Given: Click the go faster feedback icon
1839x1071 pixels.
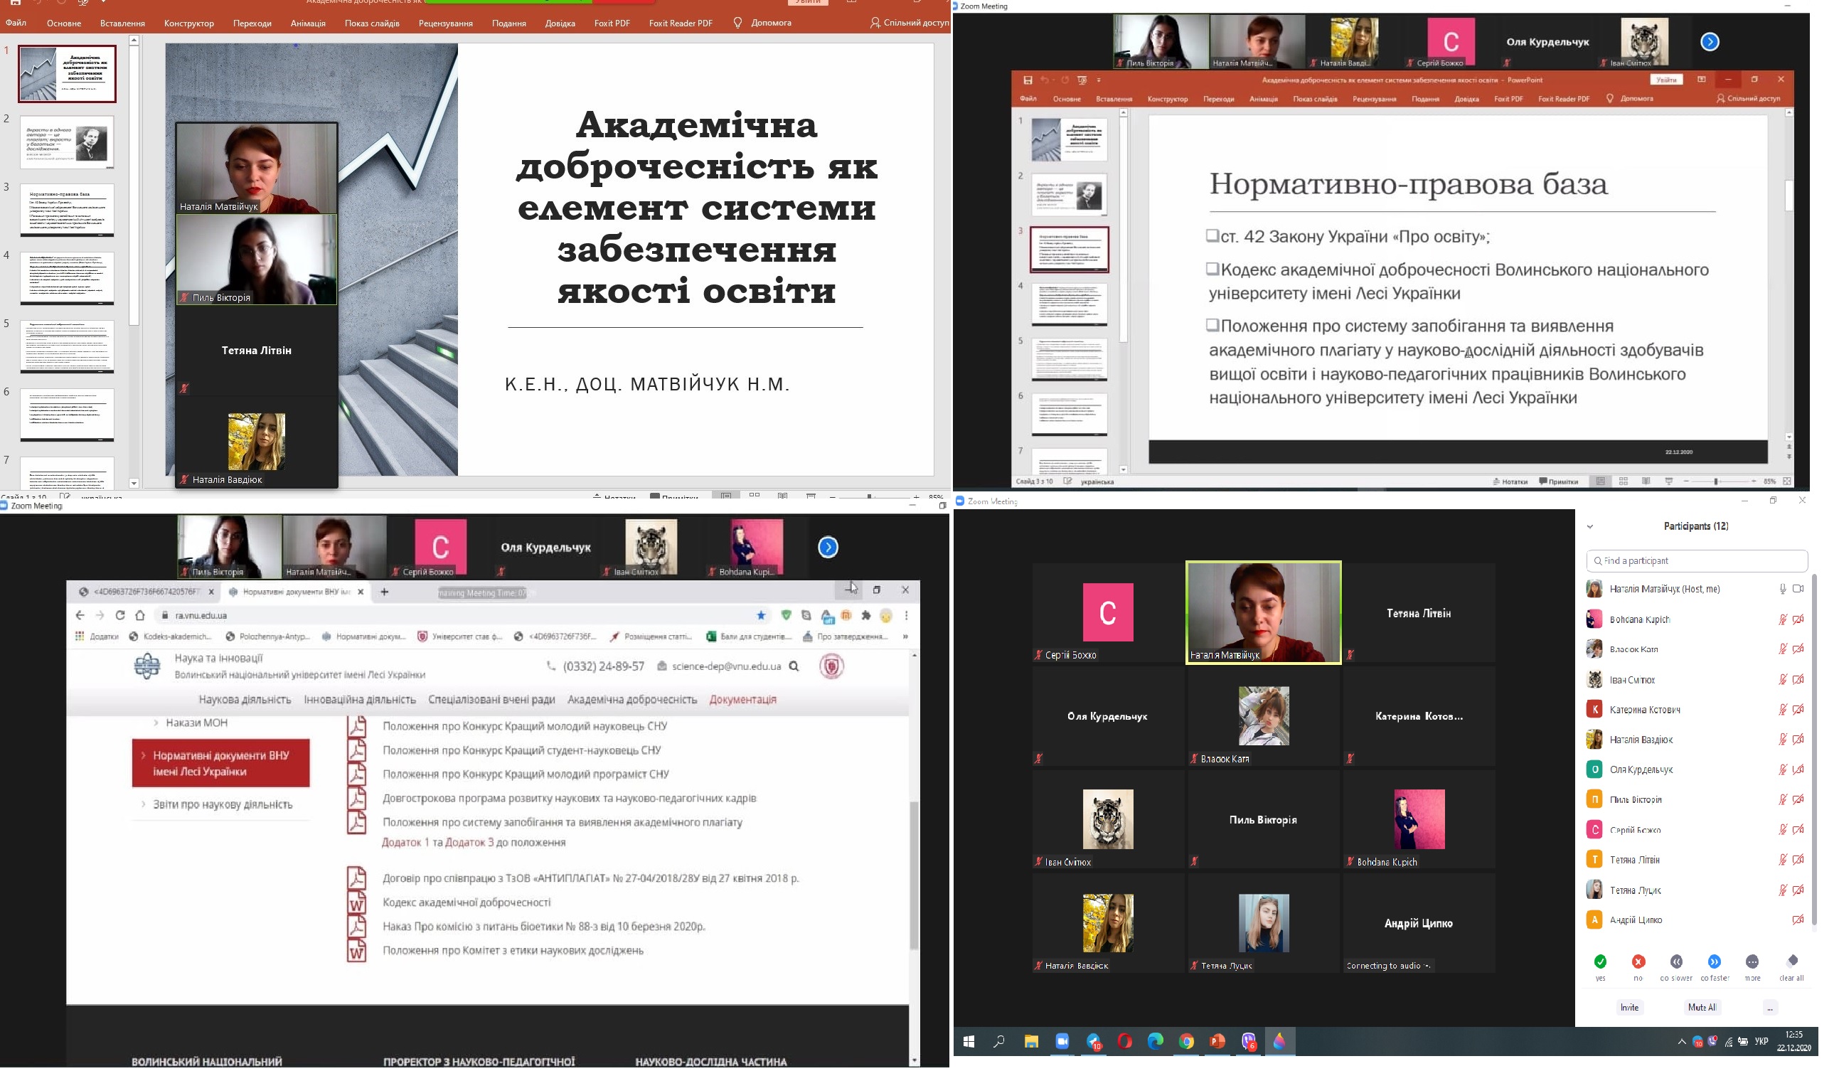Looking at the screenshot, I should coord(1715,961).
